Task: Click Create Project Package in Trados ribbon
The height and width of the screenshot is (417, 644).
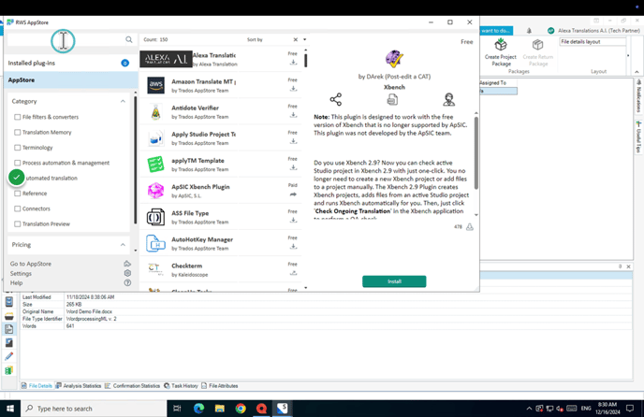Action: (500, 52)
